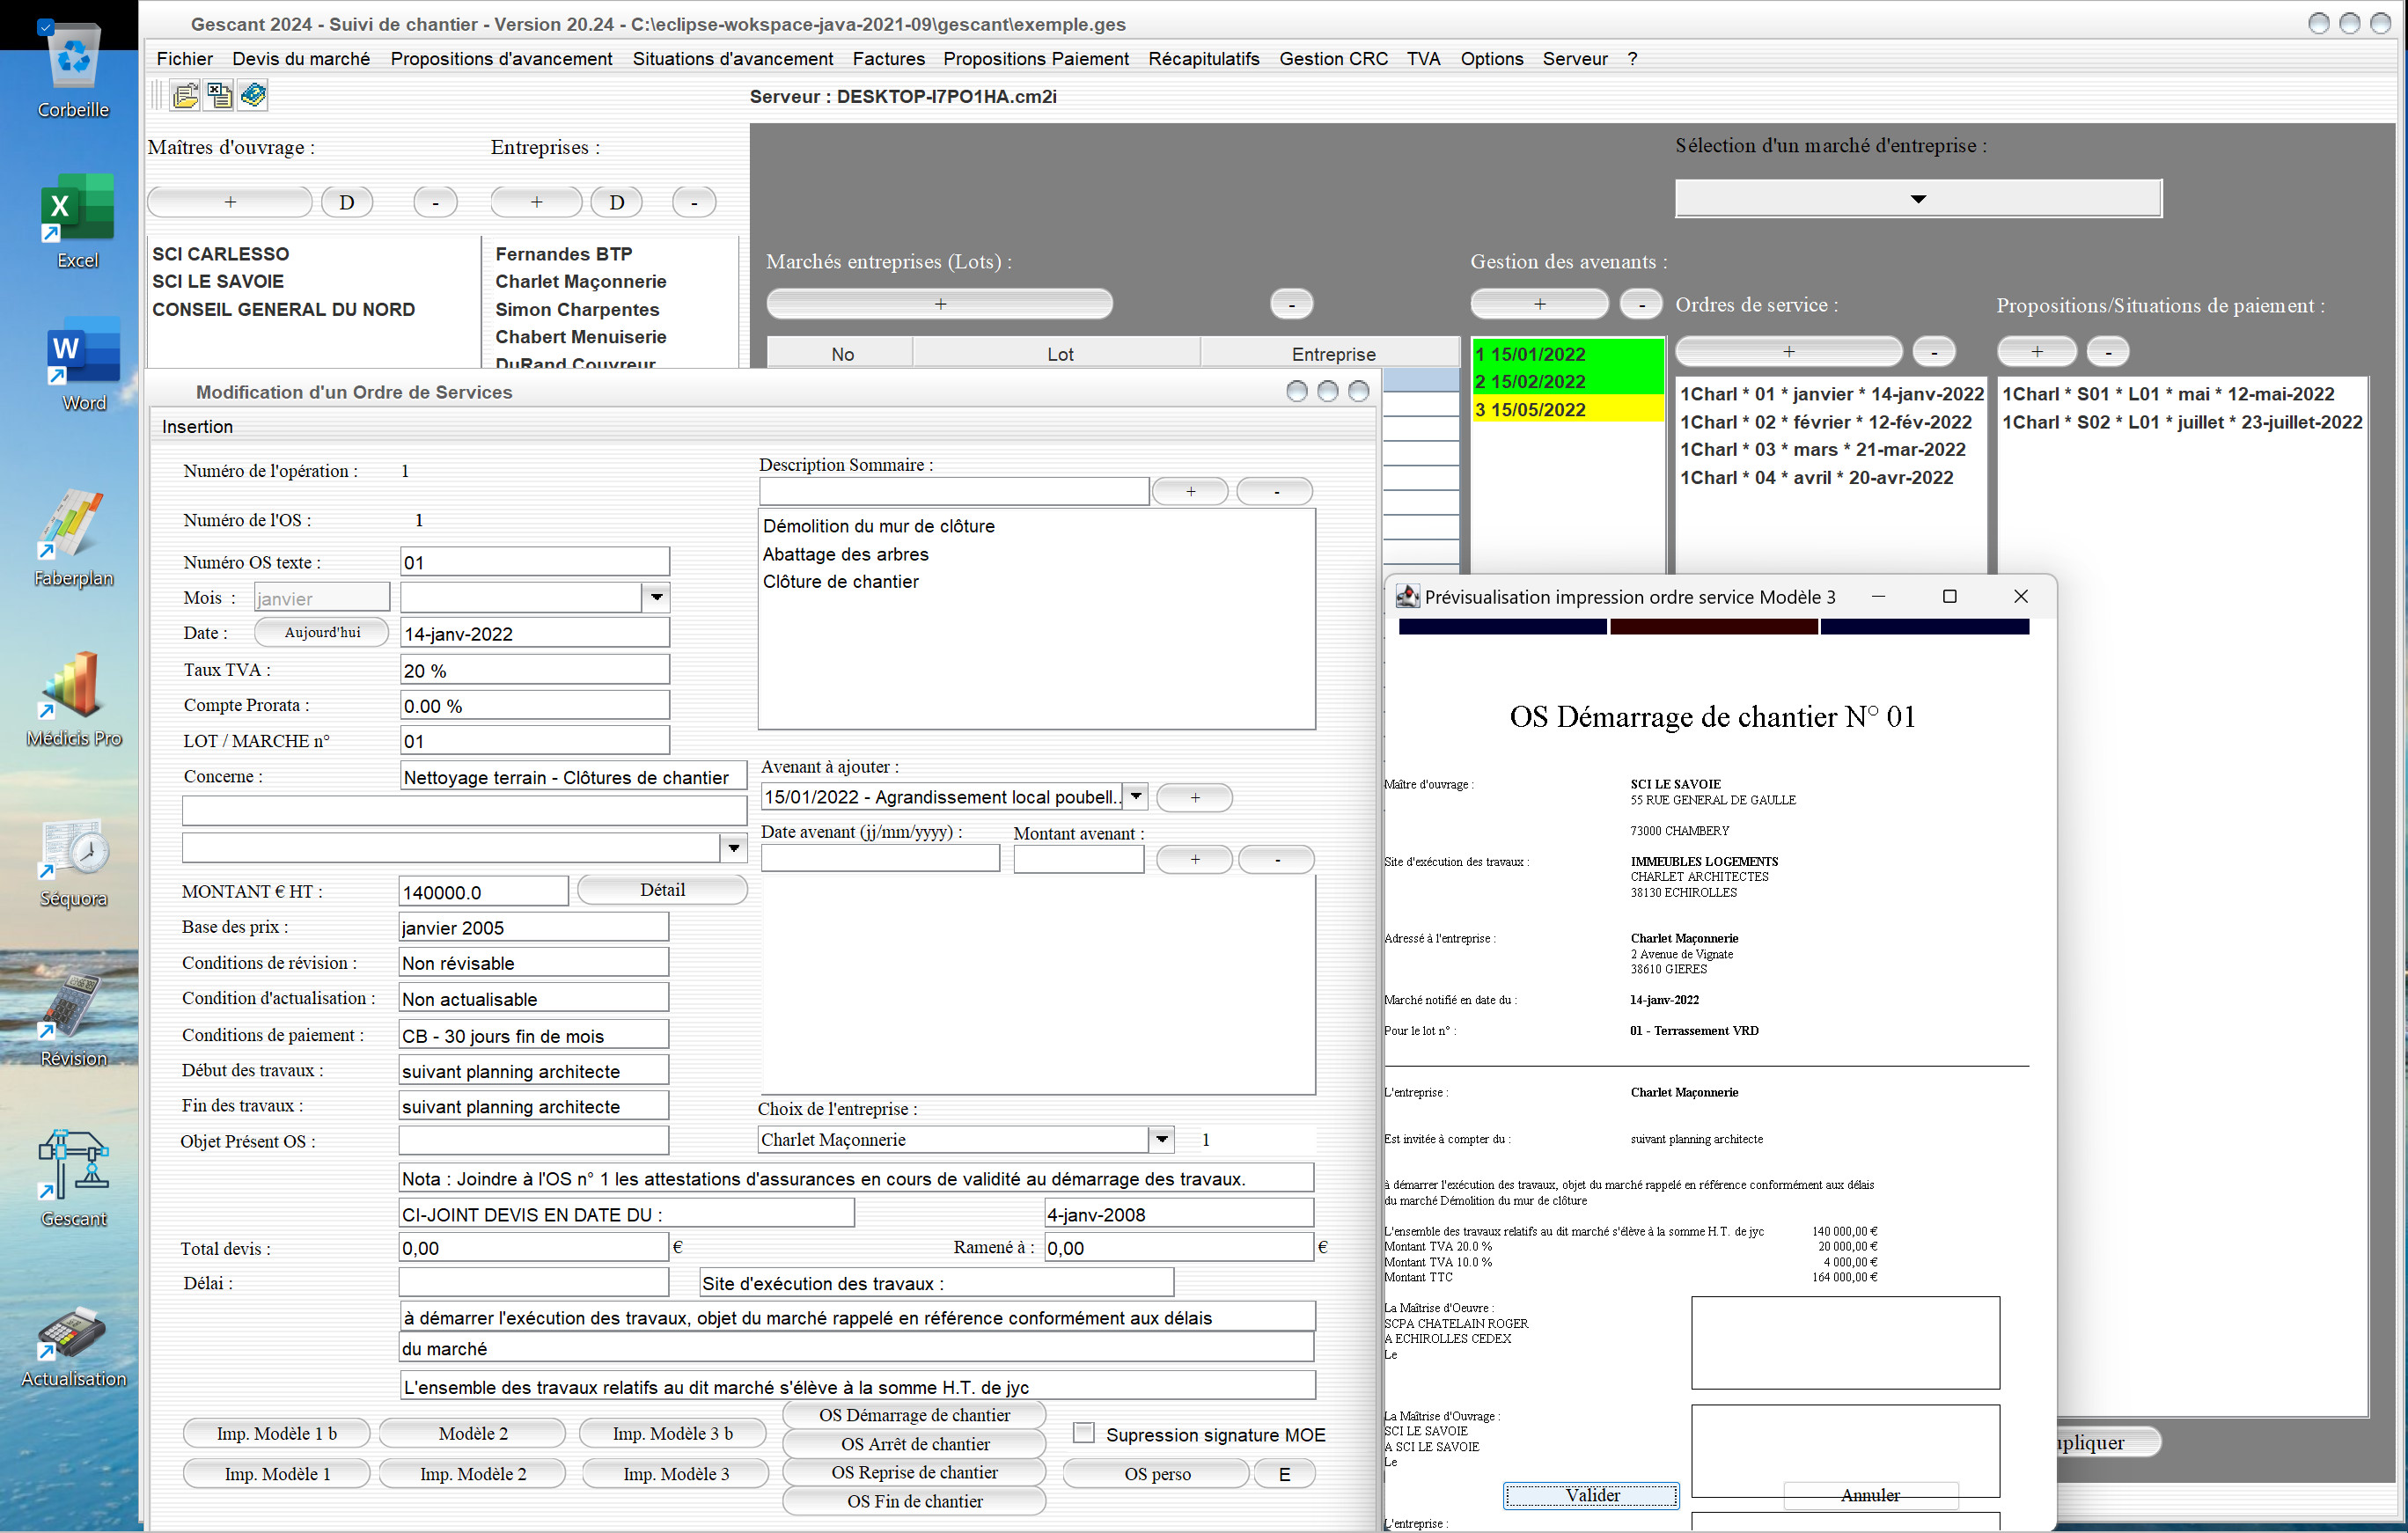Select green avenant 1 15/01/2022
The height and width of the screenshot is (1533, 2408).
pos(1568,354)
